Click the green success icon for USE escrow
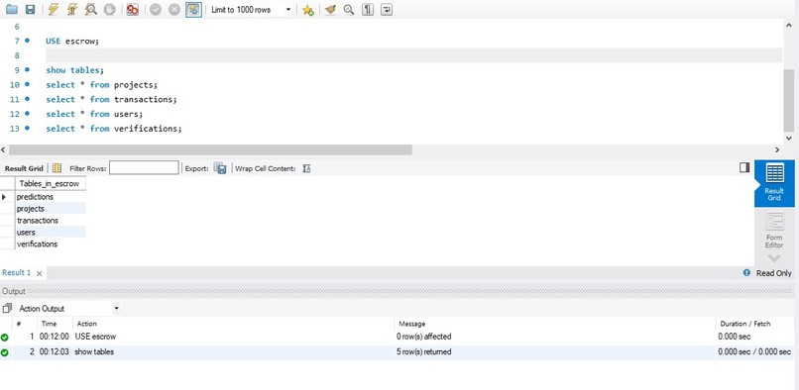The width and height of the screenshot is (799, 390). click(x=5, y=338)
